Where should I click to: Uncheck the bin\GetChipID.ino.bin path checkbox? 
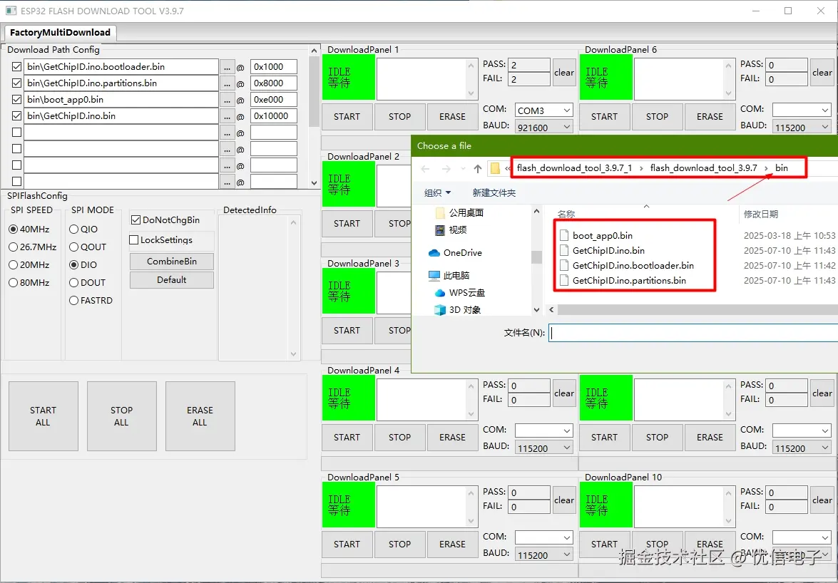[x=16, y=116]
